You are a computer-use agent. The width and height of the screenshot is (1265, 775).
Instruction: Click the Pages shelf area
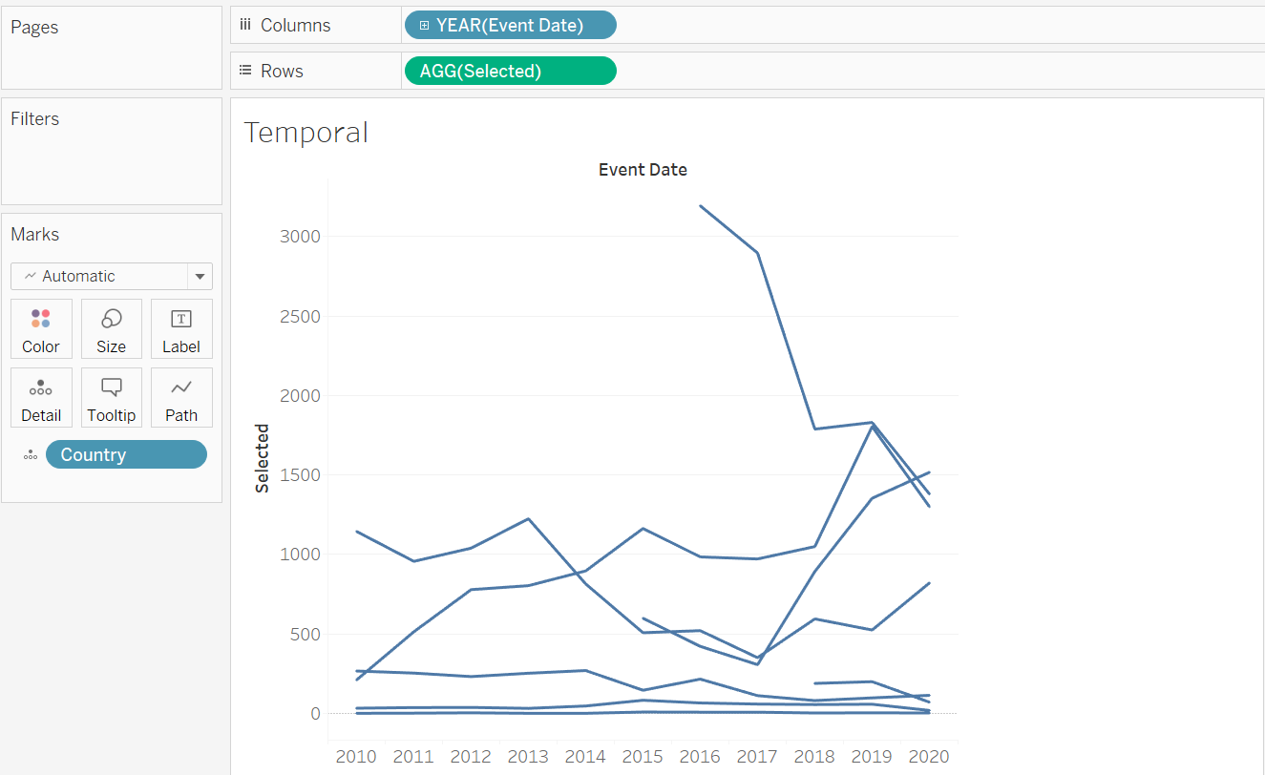point(111,52)
